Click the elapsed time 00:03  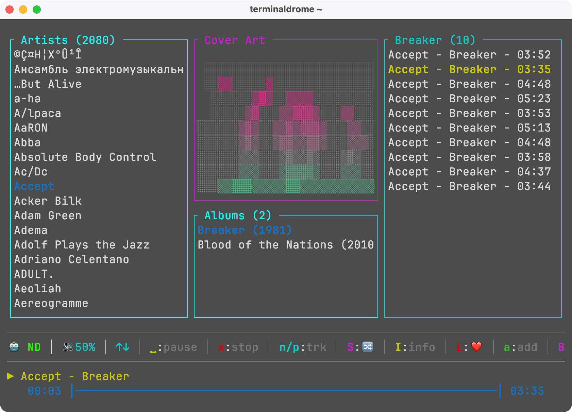[44, 391]
